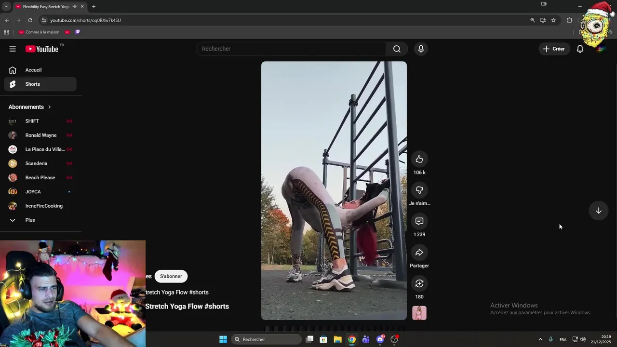The height and width of the screenshot is (347, 617).
Task: Click the Créer button
Action: 554,49
